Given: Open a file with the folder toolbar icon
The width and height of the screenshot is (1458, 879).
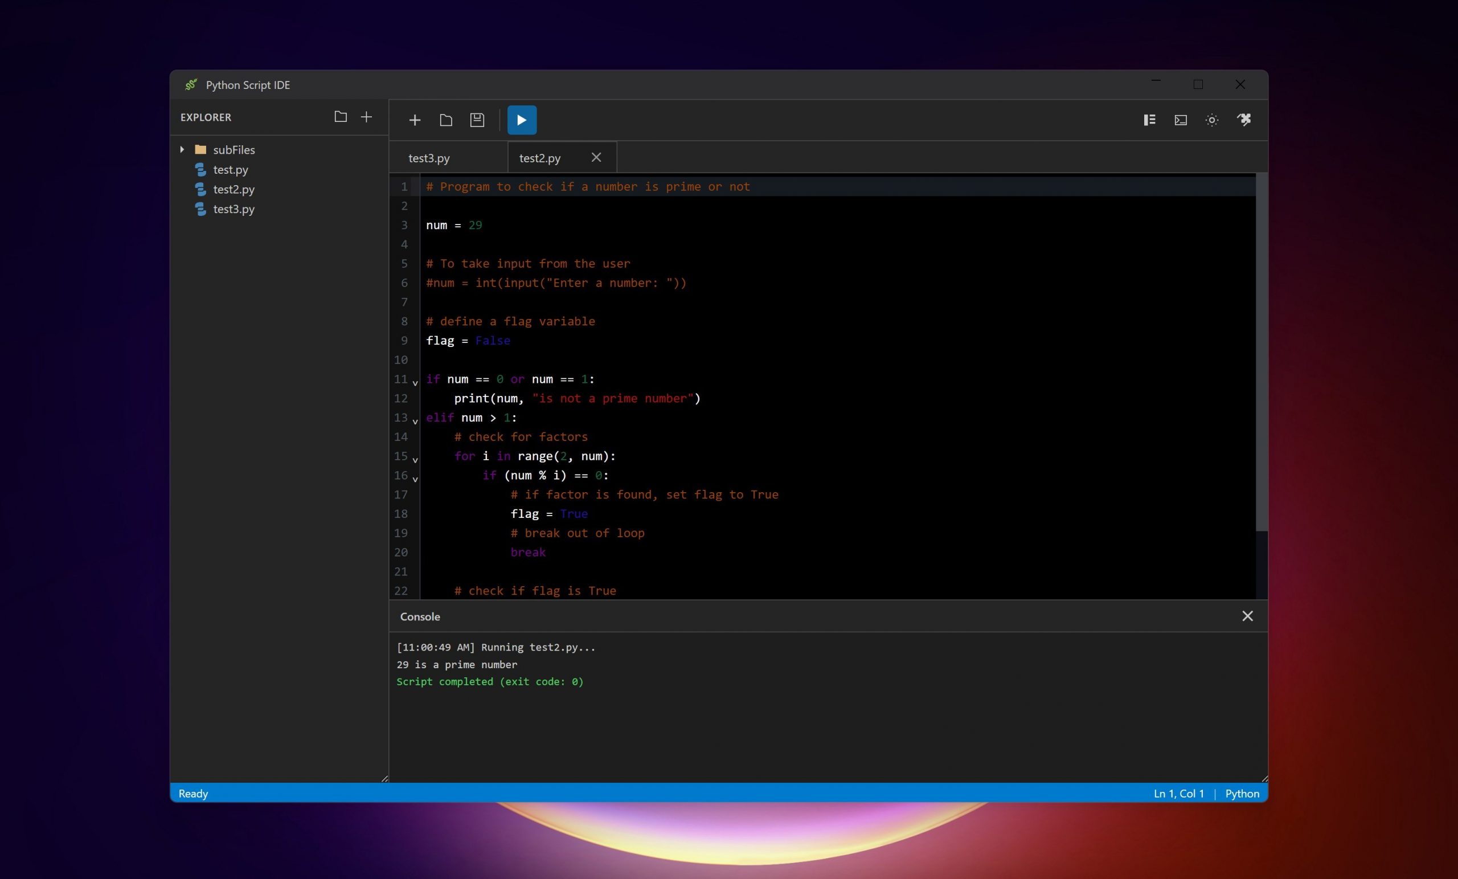Looking at the screenshot, I should [446, 120].
